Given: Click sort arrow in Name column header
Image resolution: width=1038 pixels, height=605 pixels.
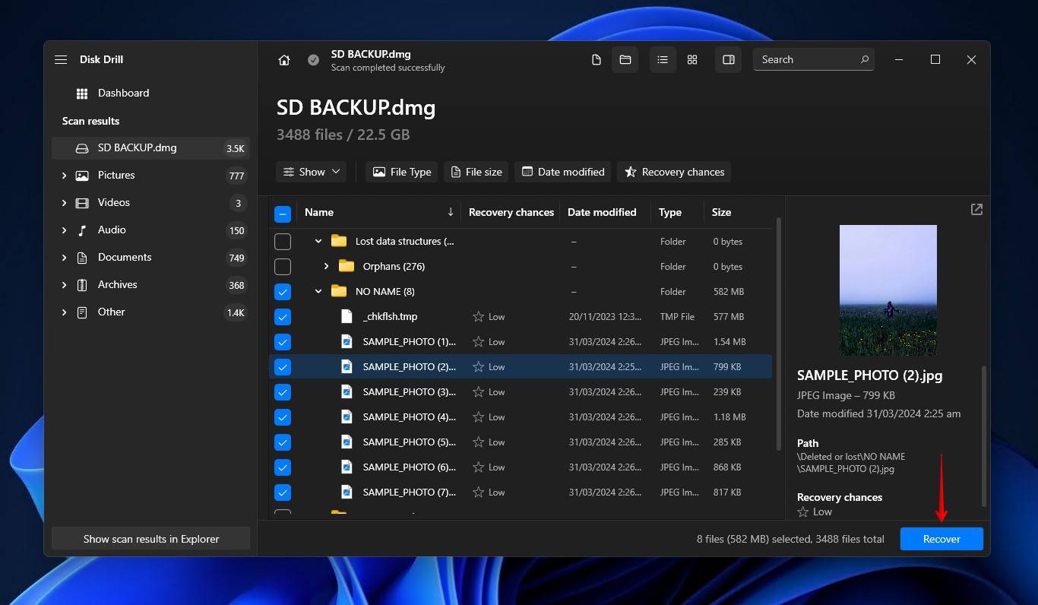Looking at the screenshot, I should 451,212.
